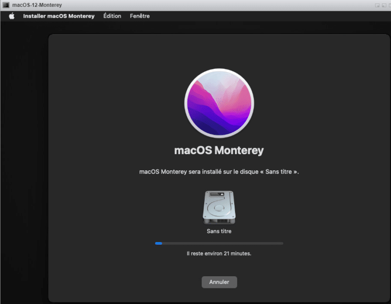
Task: Open the "Installer macOS Monterey" menu
Action: tap(59, 16)
